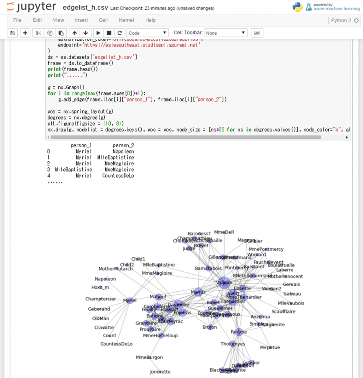Click the Perpetue node in the graph

pos(270,347)
